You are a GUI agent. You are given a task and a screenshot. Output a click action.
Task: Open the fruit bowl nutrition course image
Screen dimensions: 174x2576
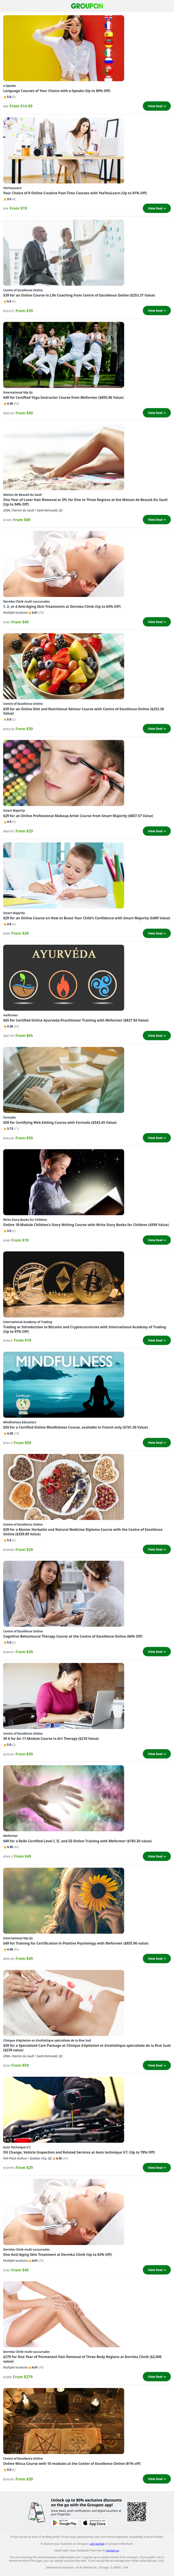(64, 666)
